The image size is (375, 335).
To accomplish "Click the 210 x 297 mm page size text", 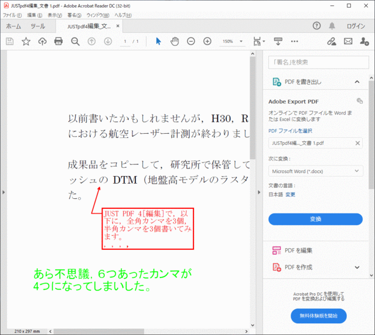I will 27,331.
